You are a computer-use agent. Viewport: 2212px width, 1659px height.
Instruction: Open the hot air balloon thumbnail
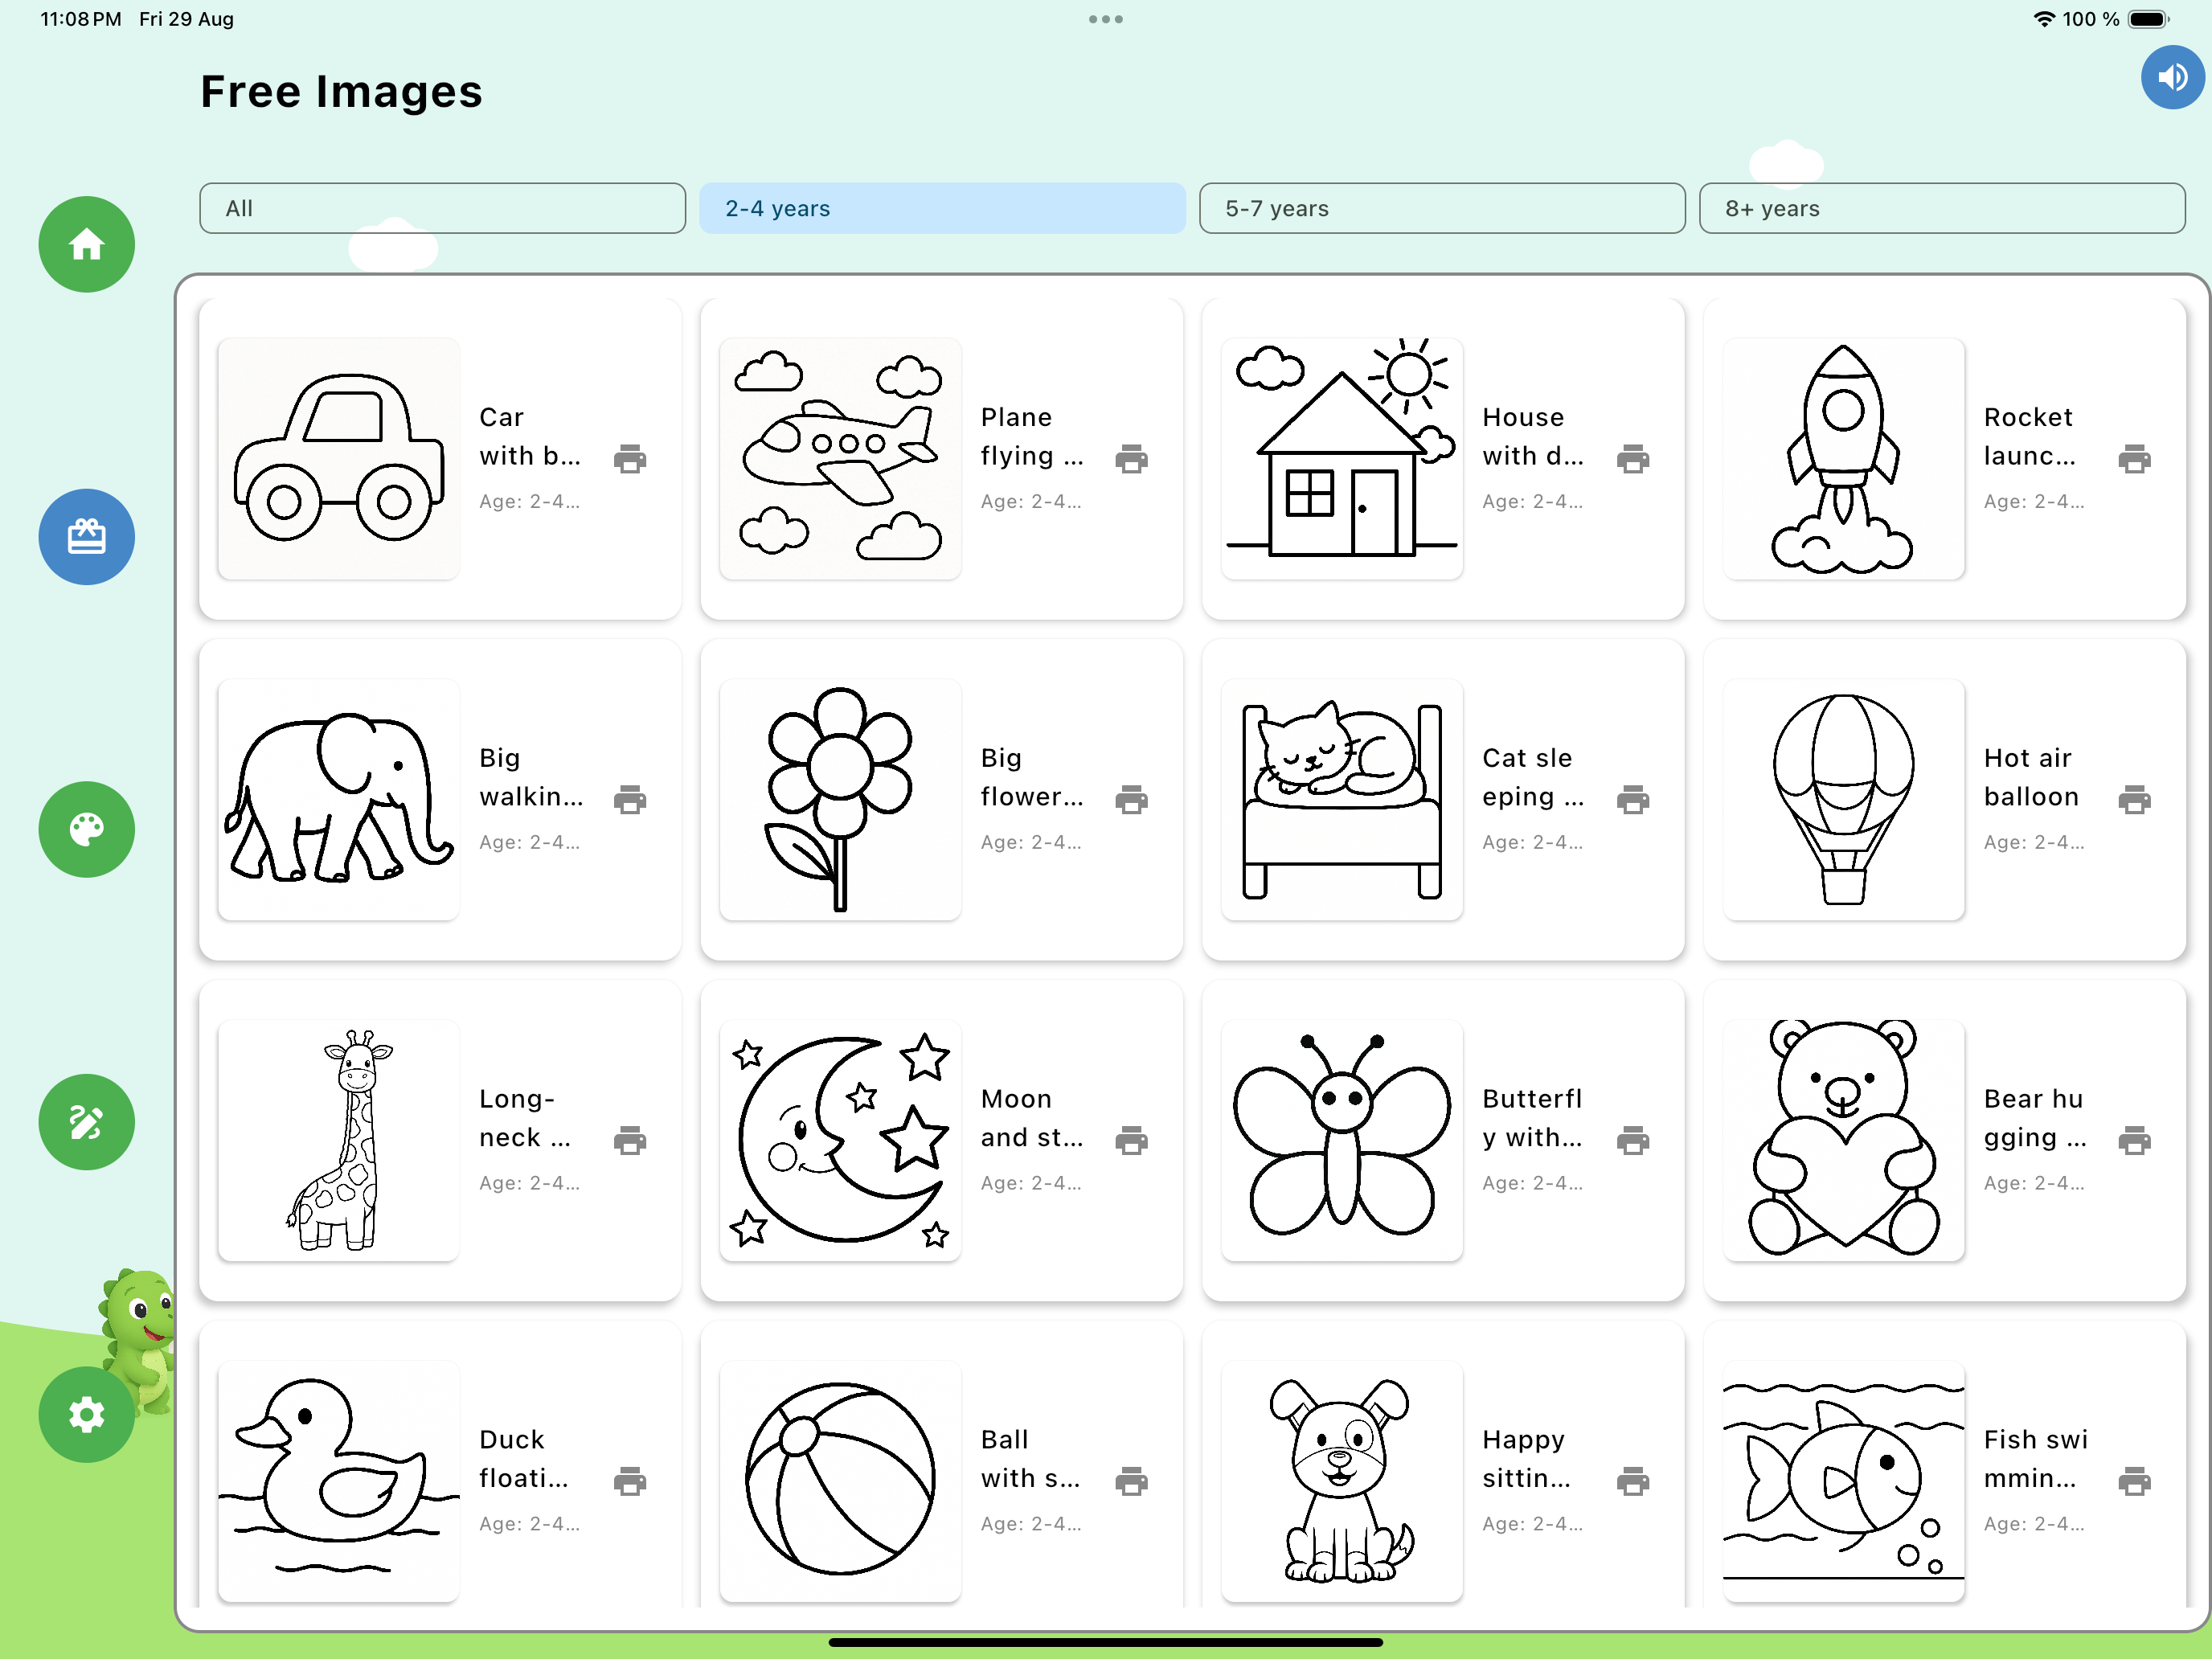click(x=1843, y=800)
